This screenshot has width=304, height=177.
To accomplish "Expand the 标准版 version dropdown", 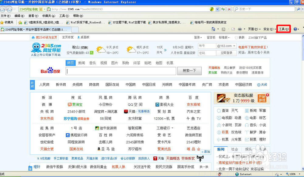I will (x=224, y=37).
